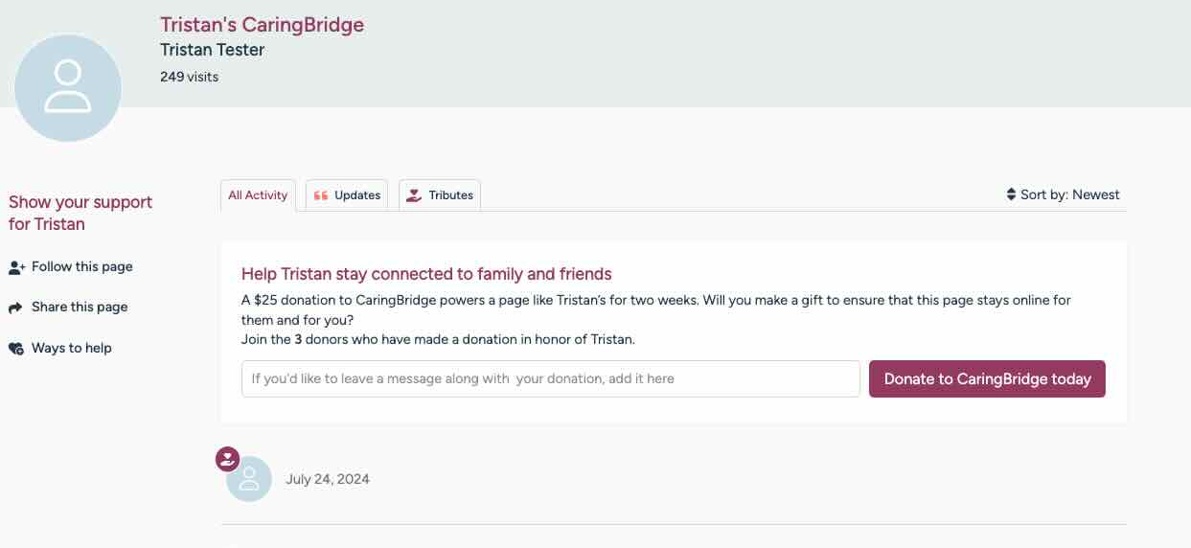
Task: Click the Tristan's CaringBridge title
Action: (x=262, y=25)
